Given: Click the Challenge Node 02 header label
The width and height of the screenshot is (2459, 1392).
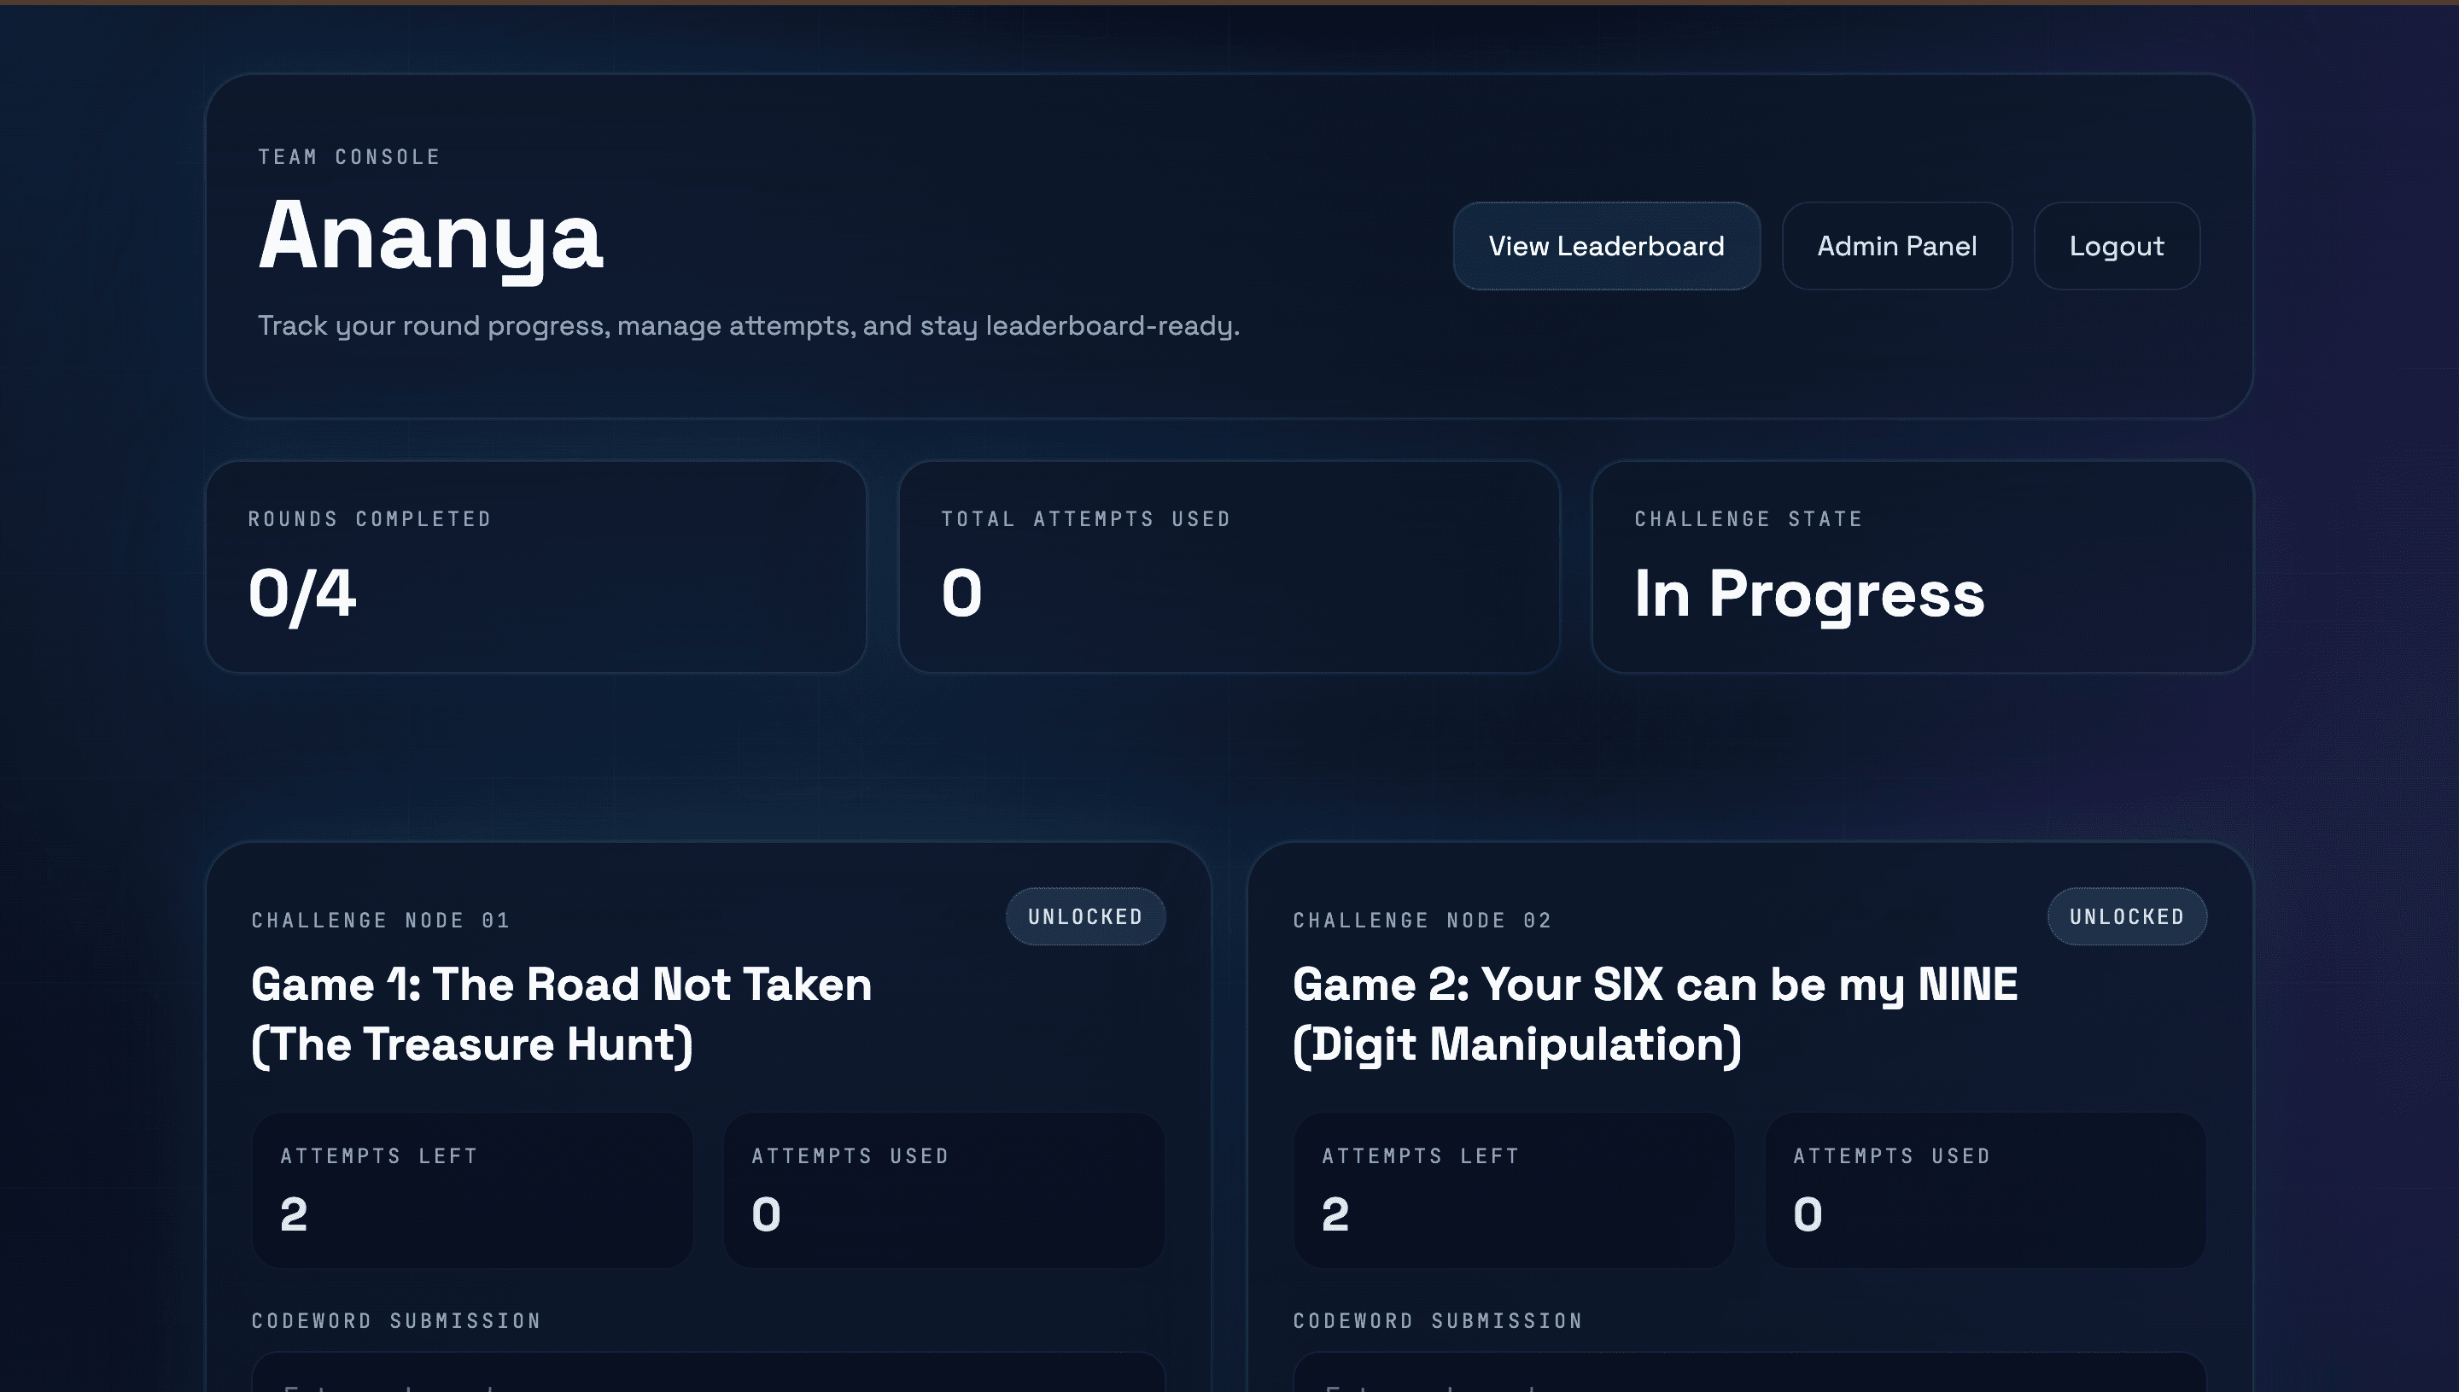Looking at the screenshot, I should pyautogui.click(x=1423, y=920).
